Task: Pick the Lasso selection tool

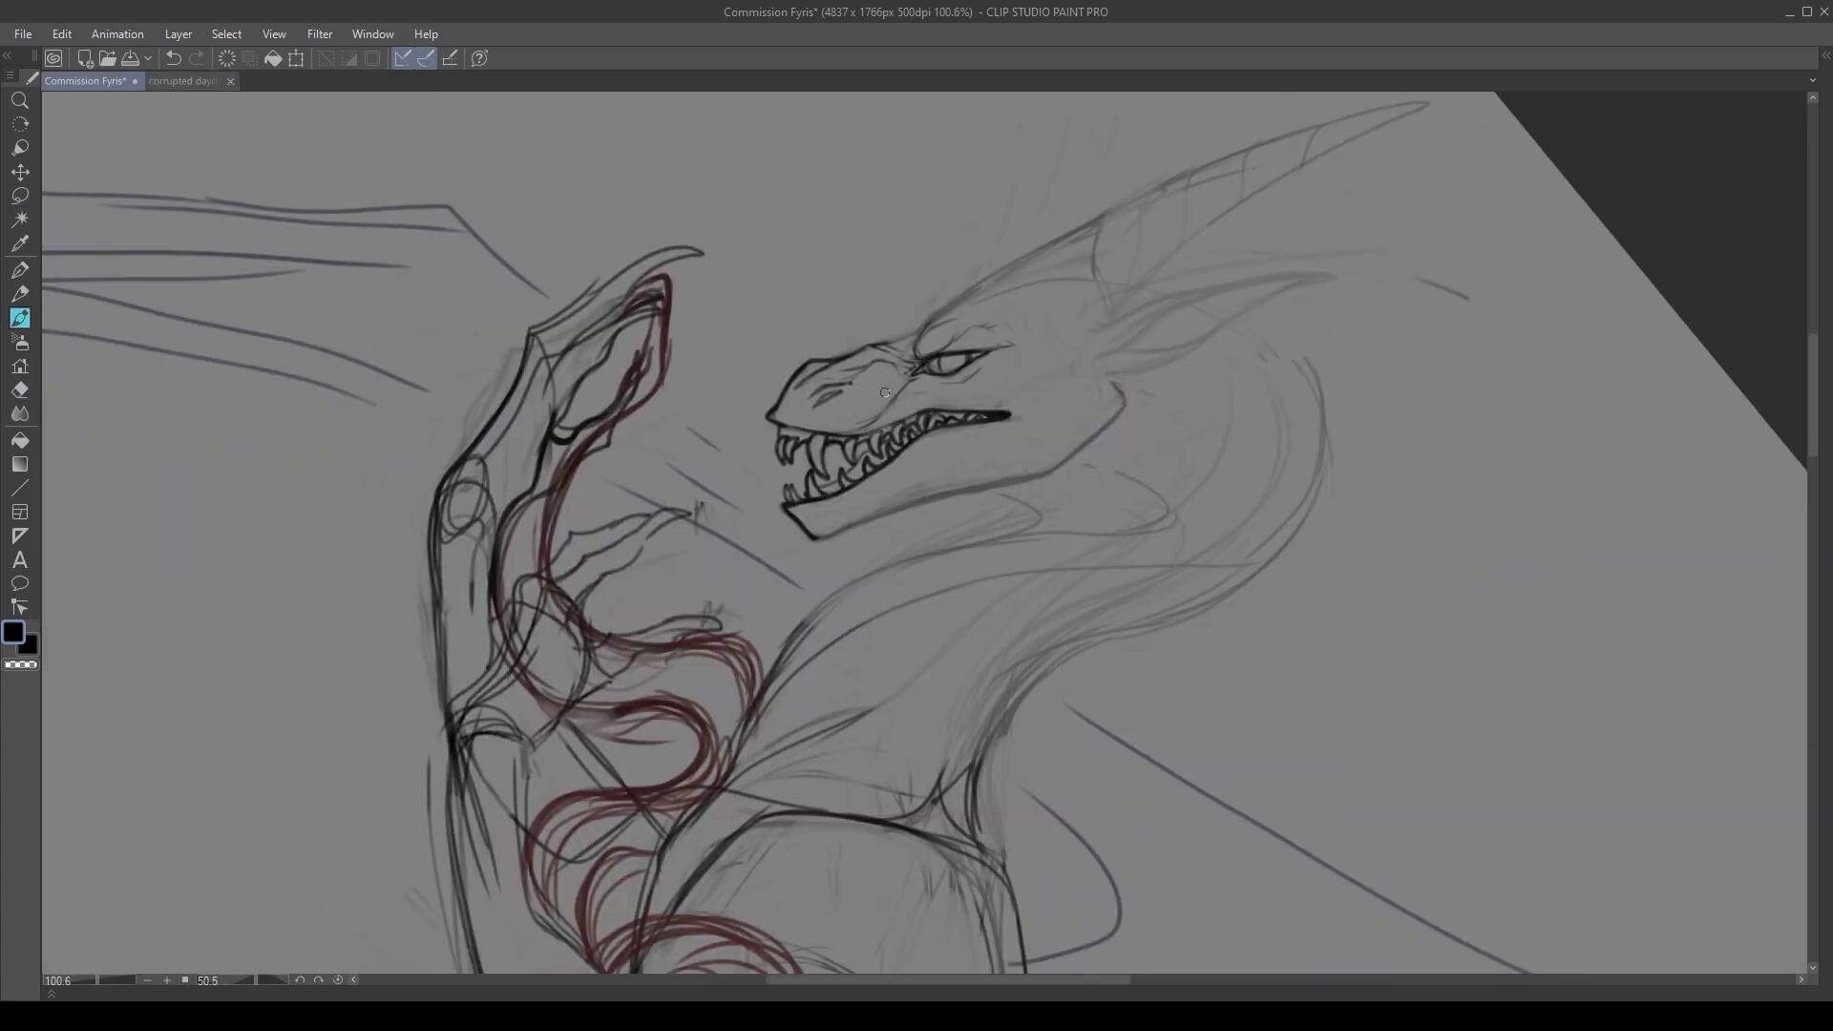Action: click(20, 196)
